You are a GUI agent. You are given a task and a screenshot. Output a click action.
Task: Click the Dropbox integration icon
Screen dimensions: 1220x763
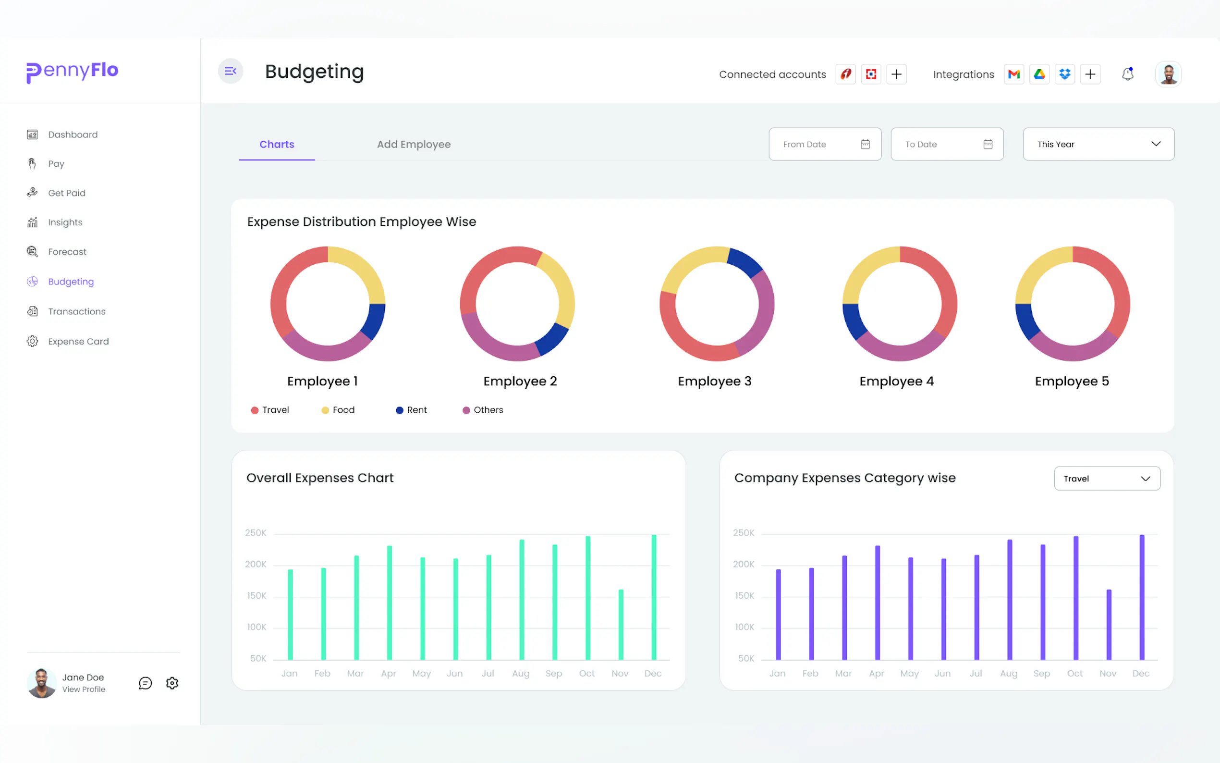[1065, 74]
